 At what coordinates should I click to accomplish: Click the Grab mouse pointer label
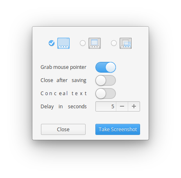point(63,67)
